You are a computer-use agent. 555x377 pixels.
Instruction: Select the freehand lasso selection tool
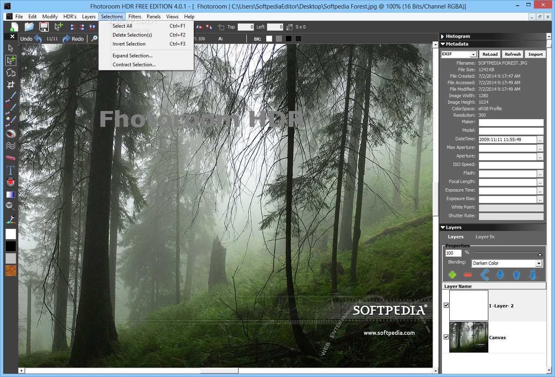11,72
